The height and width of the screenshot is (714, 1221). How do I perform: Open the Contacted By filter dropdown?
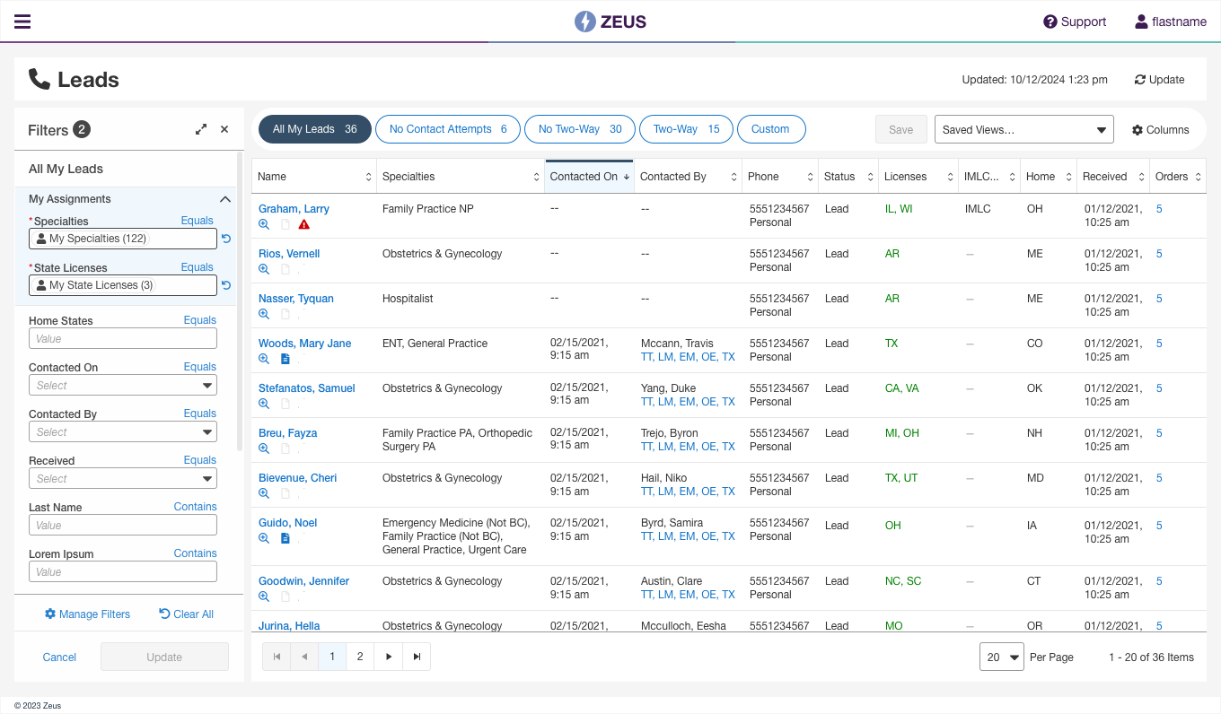pos(123,431)
